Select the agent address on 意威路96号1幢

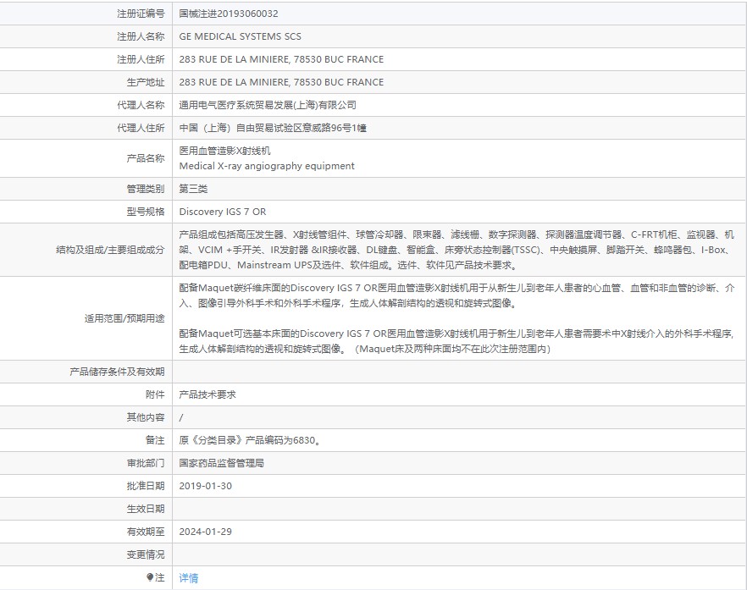coord(273,128)
